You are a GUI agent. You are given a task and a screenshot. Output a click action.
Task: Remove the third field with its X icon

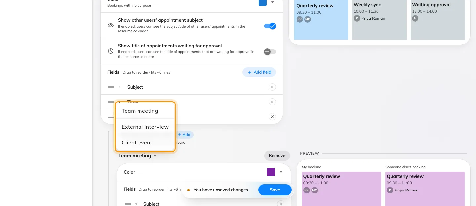pyautogui.click(x=272, y=117)
